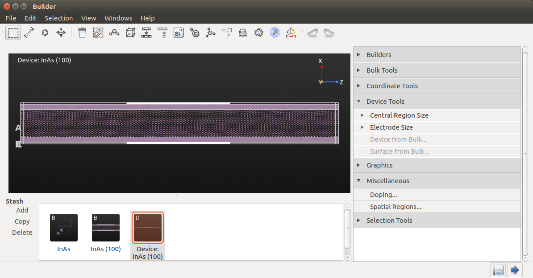The height and width of the screenshot is (278, 533).
Task: Click the blue send arrow icon
Action: [x=515, y=270]
